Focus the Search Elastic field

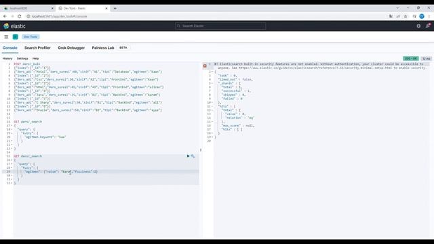tap(220, 26)
